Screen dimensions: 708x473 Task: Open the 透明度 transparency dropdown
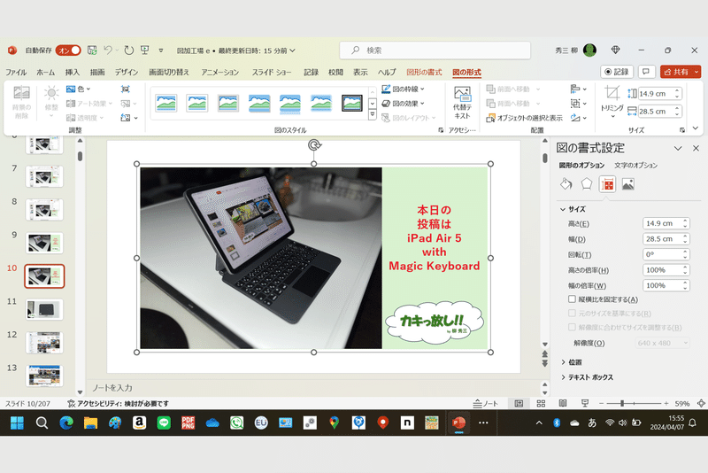pos(85,118)
